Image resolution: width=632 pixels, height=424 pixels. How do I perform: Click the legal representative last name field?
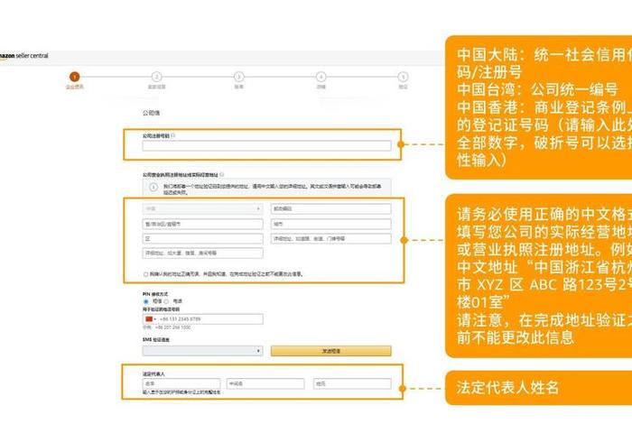pos(352,383)
